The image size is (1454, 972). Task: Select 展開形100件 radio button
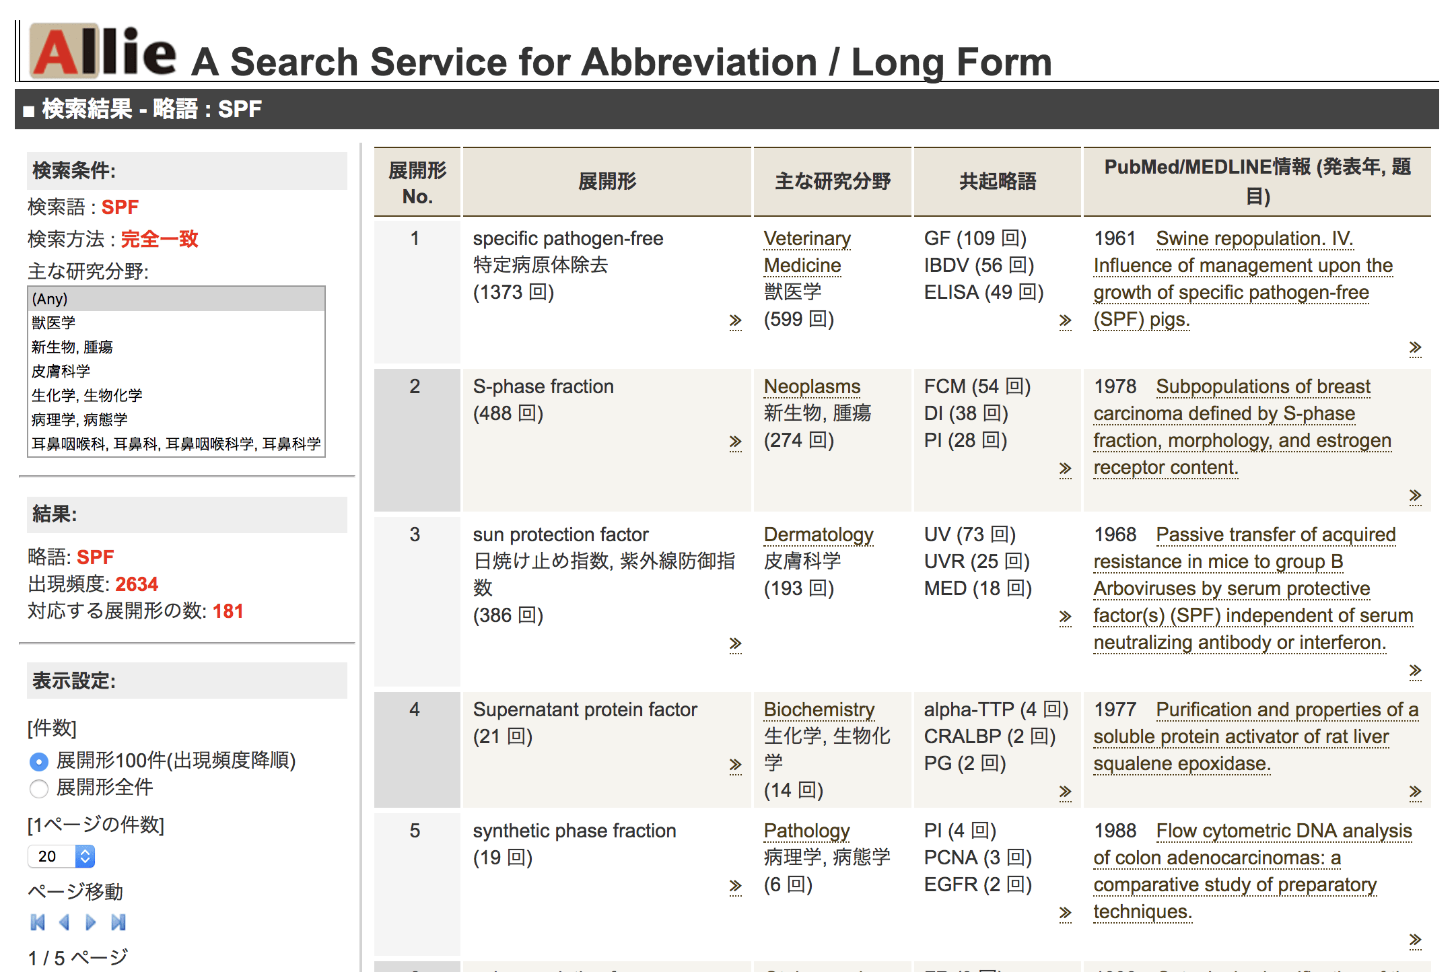pos(39,761)
